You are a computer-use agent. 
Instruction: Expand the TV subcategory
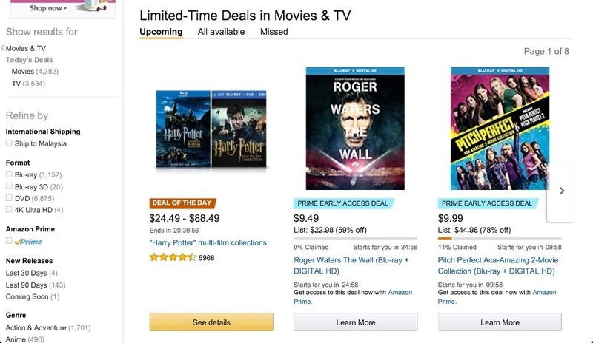tap(16, 84)
